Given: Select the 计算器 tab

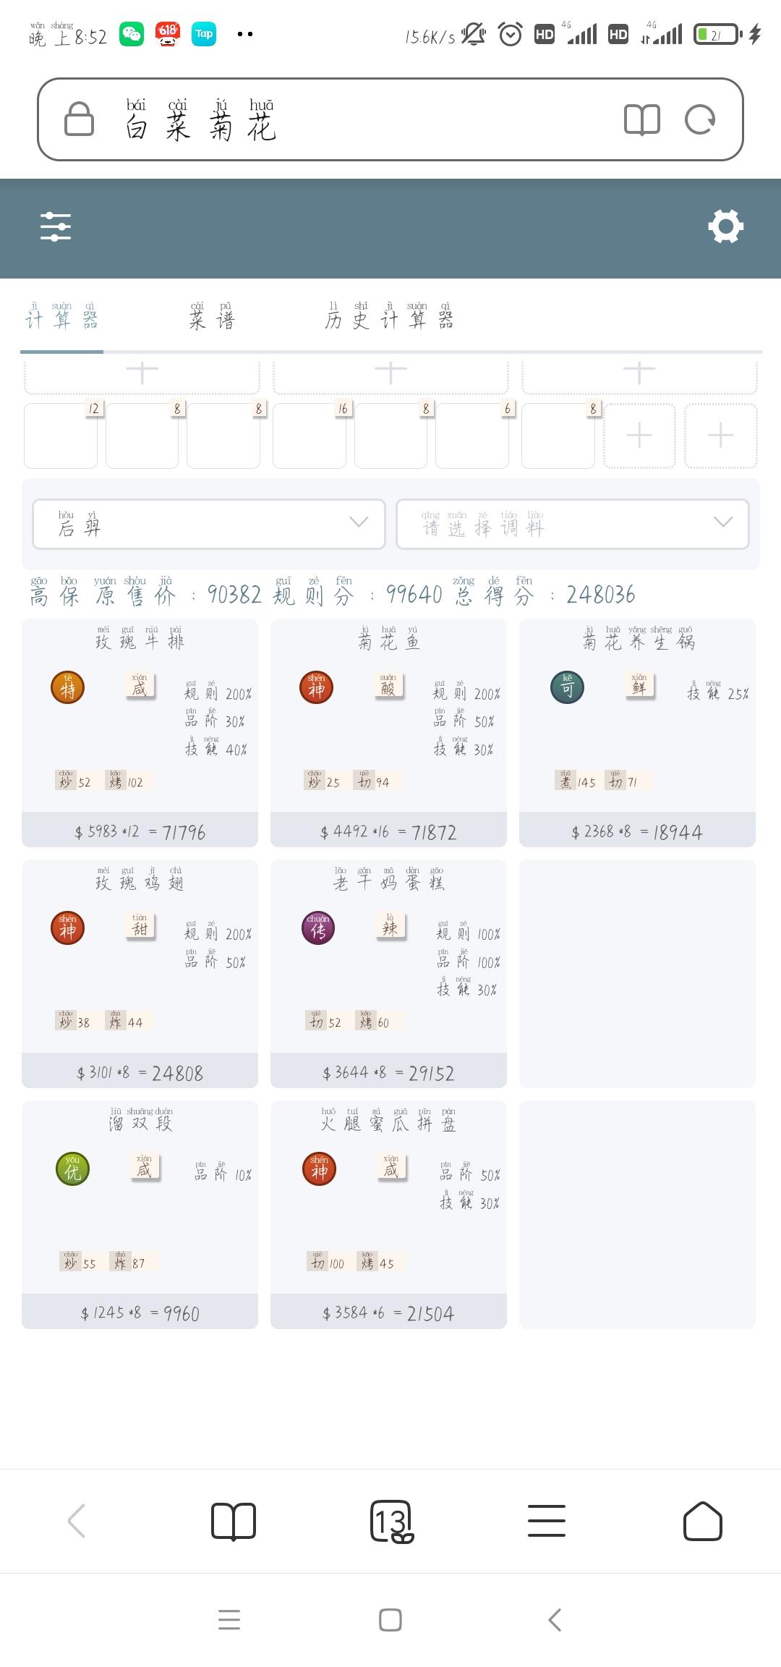Looking at the screenshot, I should pyautogui.click(x=62, y=316).
